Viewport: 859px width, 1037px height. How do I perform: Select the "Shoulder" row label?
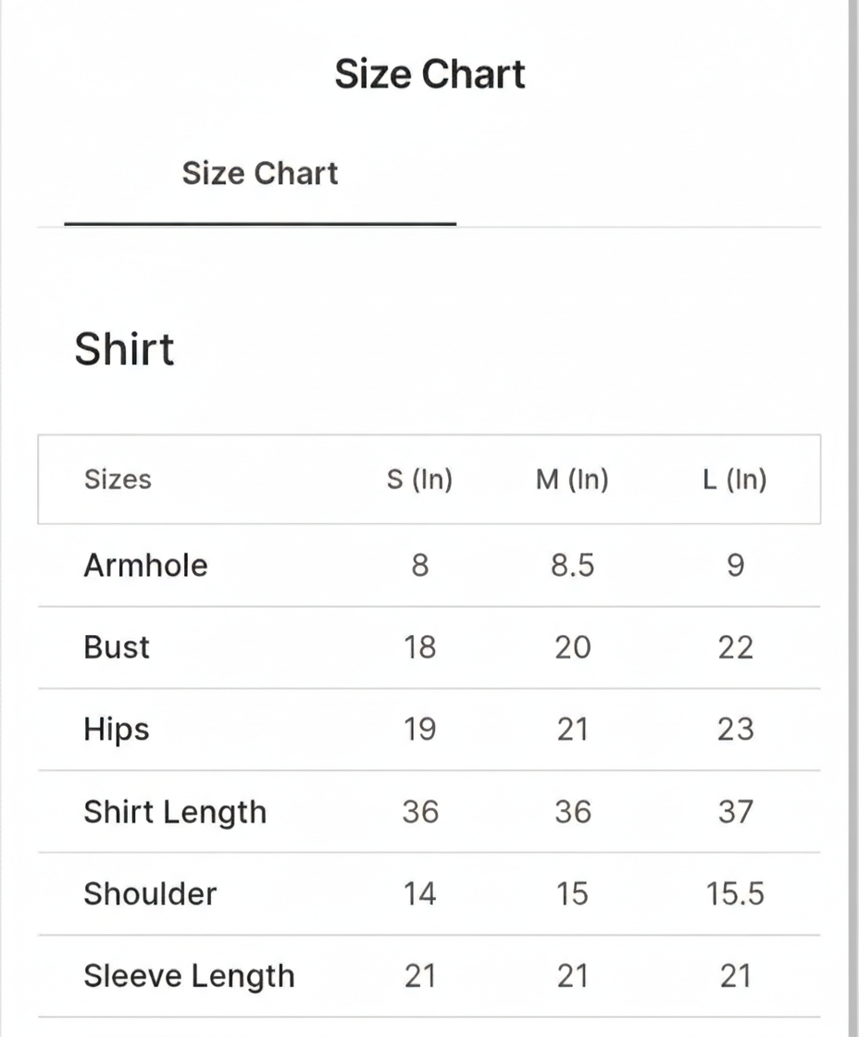[150, 894]
